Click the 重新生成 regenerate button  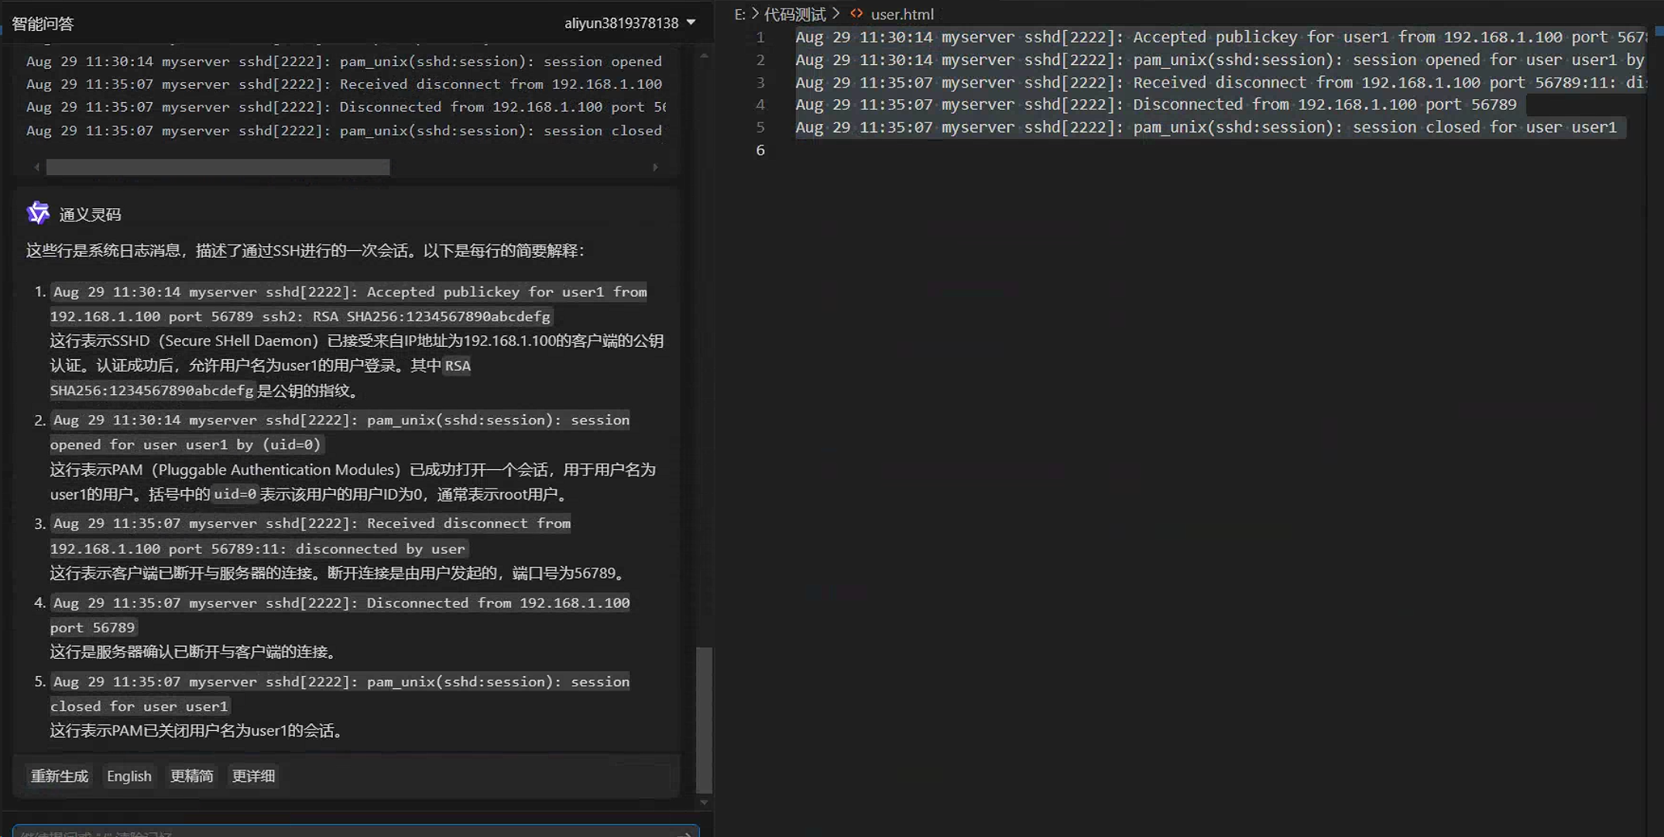(x=60, y=776)
